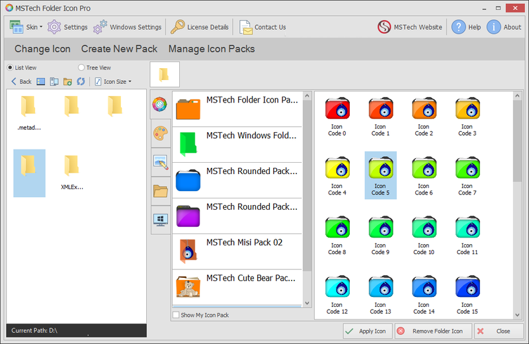Open the picture with pencil sidebar tab

point(160,162)
